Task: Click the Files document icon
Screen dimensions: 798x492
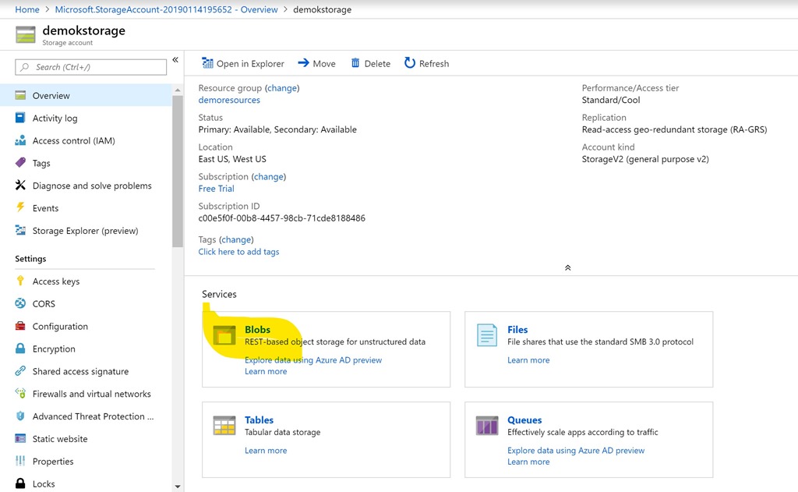Action: (x=487, y=335)
